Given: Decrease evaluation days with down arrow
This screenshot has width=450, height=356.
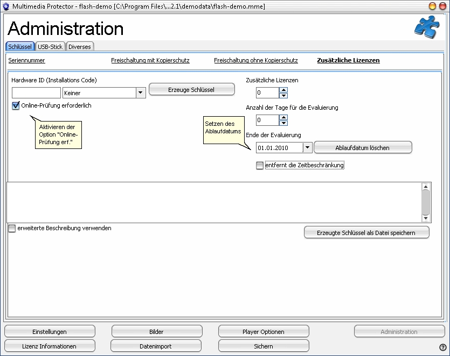Looking at the screenshot, I should pyautogui.click(x=283, y=123).
